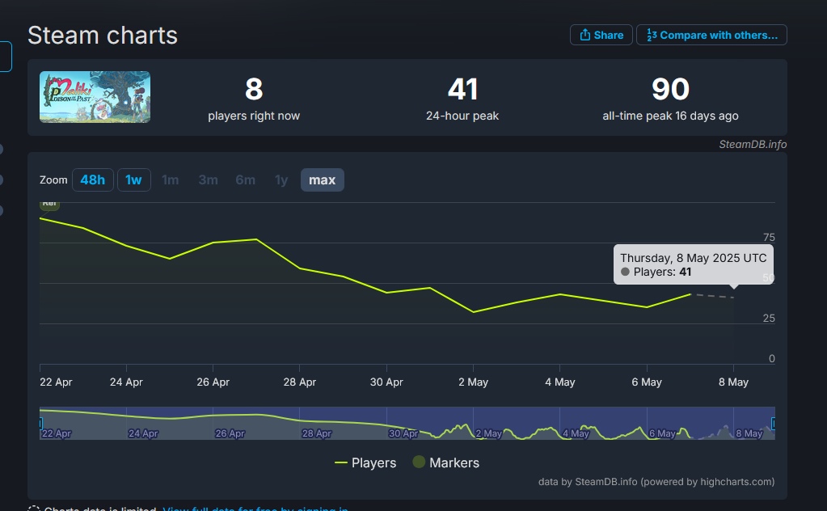
Task: Toggle the Markers series in legend
Action: point(446,462)
